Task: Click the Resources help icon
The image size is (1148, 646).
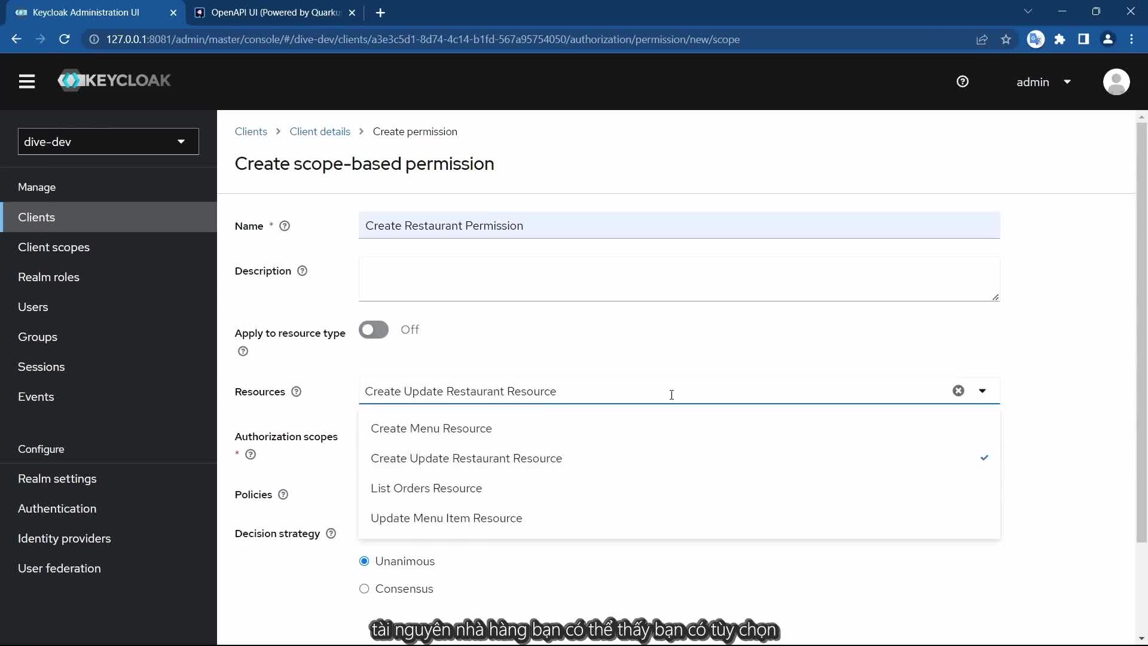Action: tap(296, 392)
